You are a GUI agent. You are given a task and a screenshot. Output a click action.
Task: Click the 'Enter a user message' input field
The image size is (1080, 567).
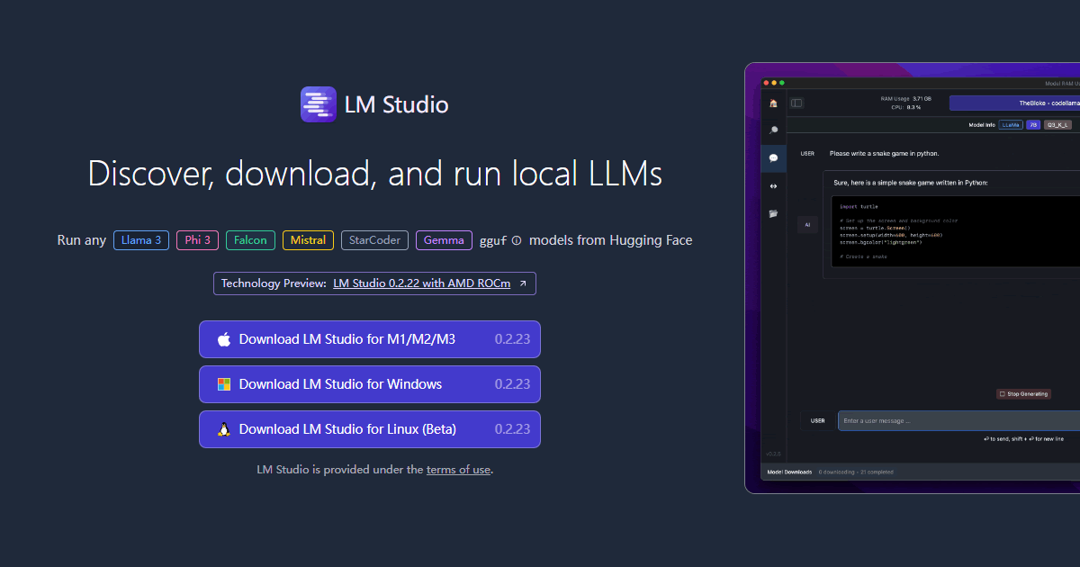[x=958, y=420]
